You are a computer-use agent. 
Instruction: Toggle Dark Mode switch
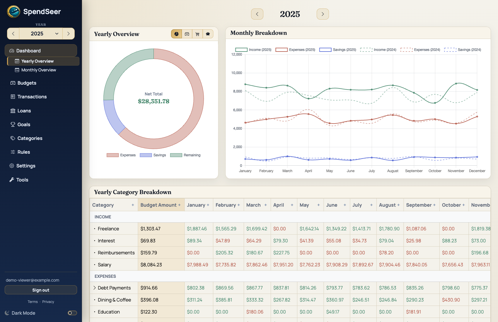coord(73,313)
